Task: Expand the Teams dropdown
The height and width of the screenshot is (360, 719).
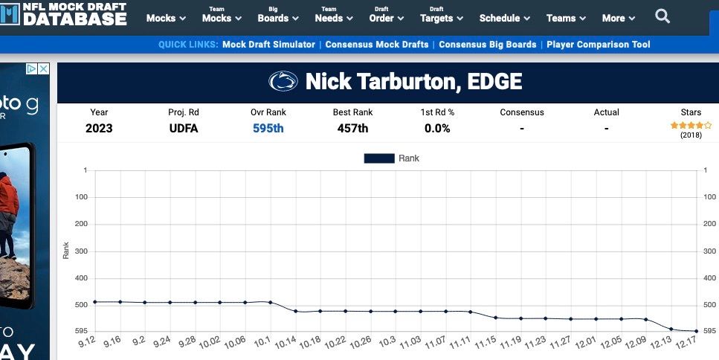Action: 566,19
